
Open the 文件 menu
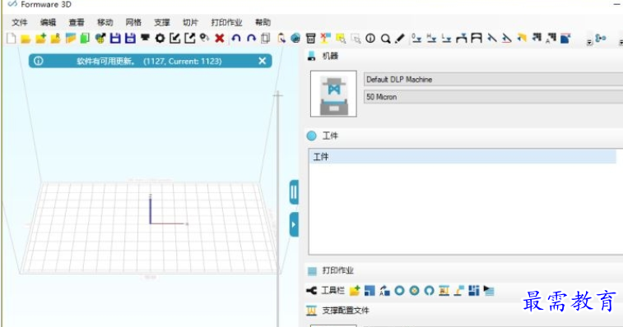[x=20, y=23]
